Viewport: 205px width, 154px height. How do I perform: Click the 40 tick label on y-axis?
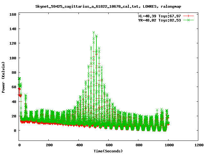pyautogui.click(x=14, y=102)
